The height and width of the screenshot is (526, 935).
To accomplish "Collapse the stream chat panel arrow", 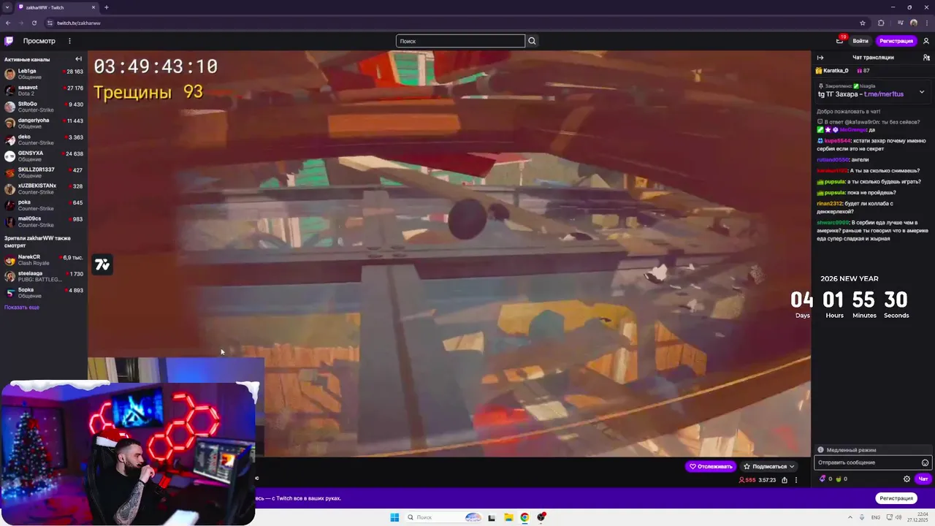I will [x=820, y=57].
